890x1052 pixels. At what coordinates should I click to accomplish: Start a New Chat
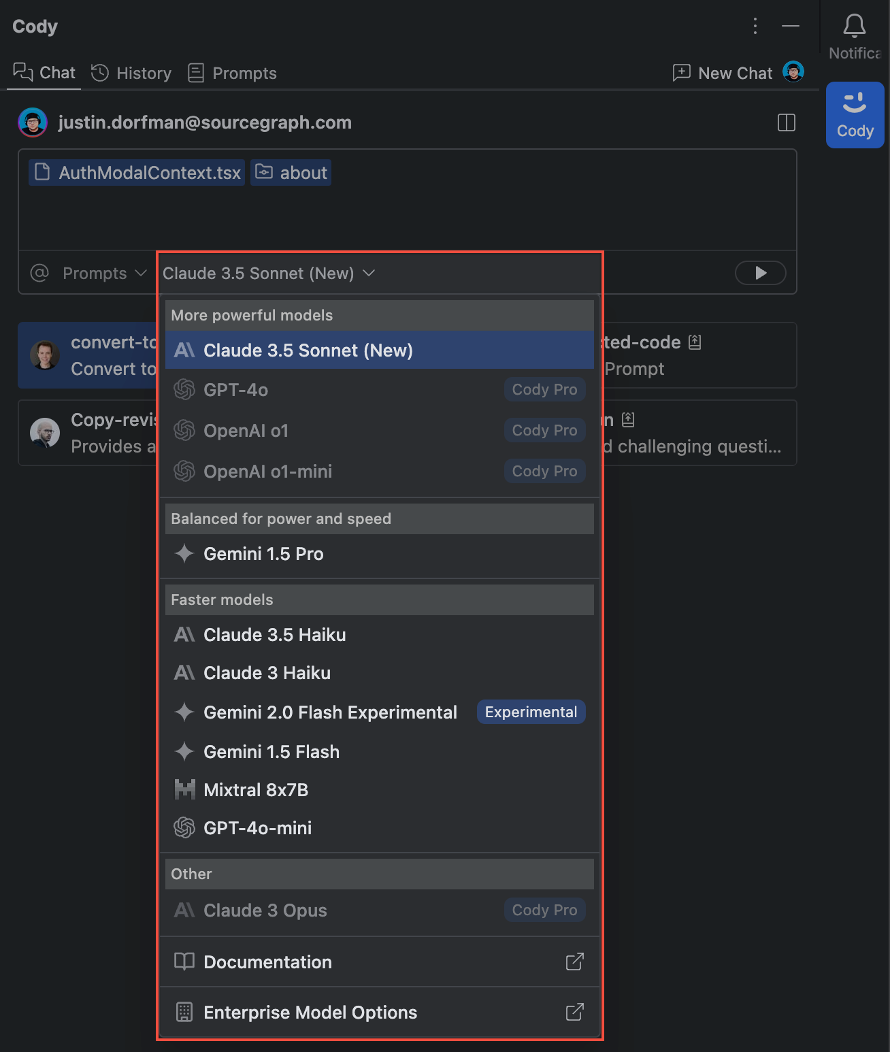point(723,73)
